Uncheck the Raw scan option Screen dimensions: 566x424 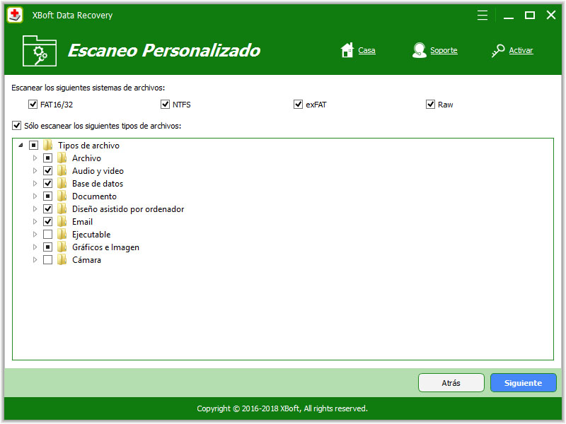click(430, 104)
